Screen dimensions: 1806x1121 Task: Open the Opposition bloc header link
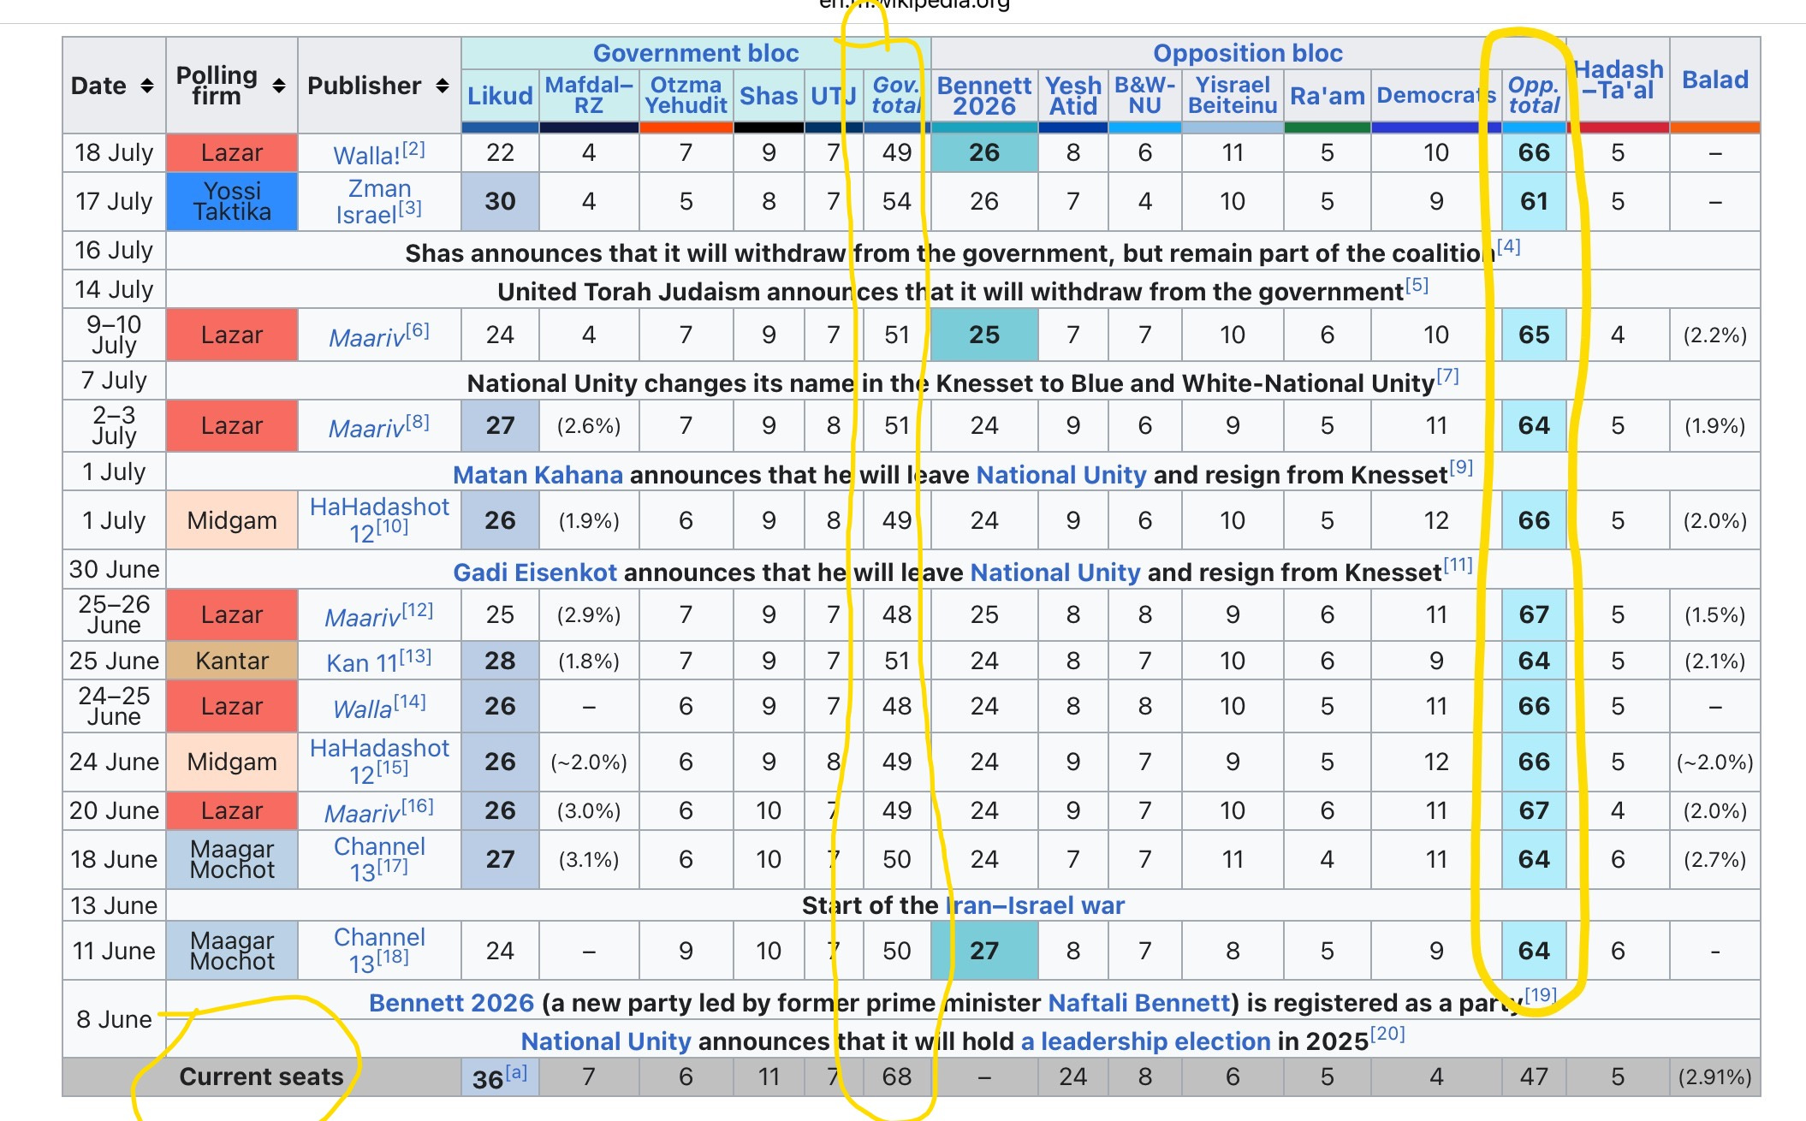coord(1247,53)
